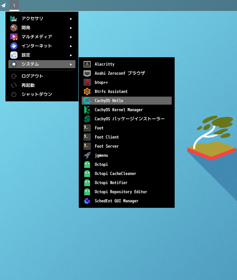Choose 再起動 to reboot

(x=42, y=85)
